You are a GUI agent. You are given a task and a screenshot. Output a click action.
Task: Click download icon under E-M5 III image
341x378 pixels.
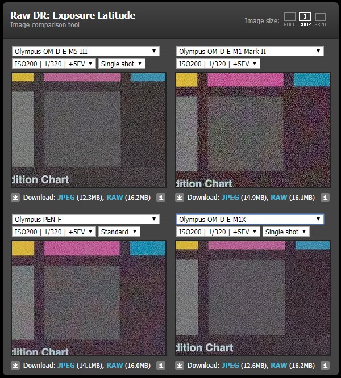coord(16,198)
